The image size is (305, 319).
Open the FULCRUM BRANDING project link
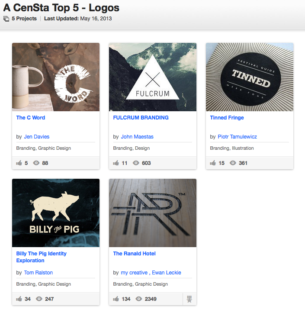point(141,118)
